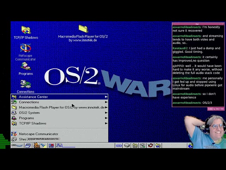
Task: Click the CPU activity graph monitor
Action: click(66, 146)
